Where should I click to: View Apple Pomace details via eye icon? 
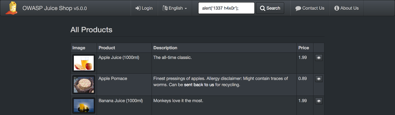pos(319,79)
